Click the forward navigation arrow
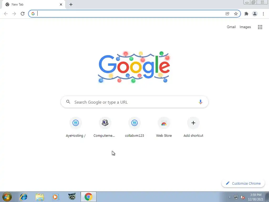 (14, 14)
